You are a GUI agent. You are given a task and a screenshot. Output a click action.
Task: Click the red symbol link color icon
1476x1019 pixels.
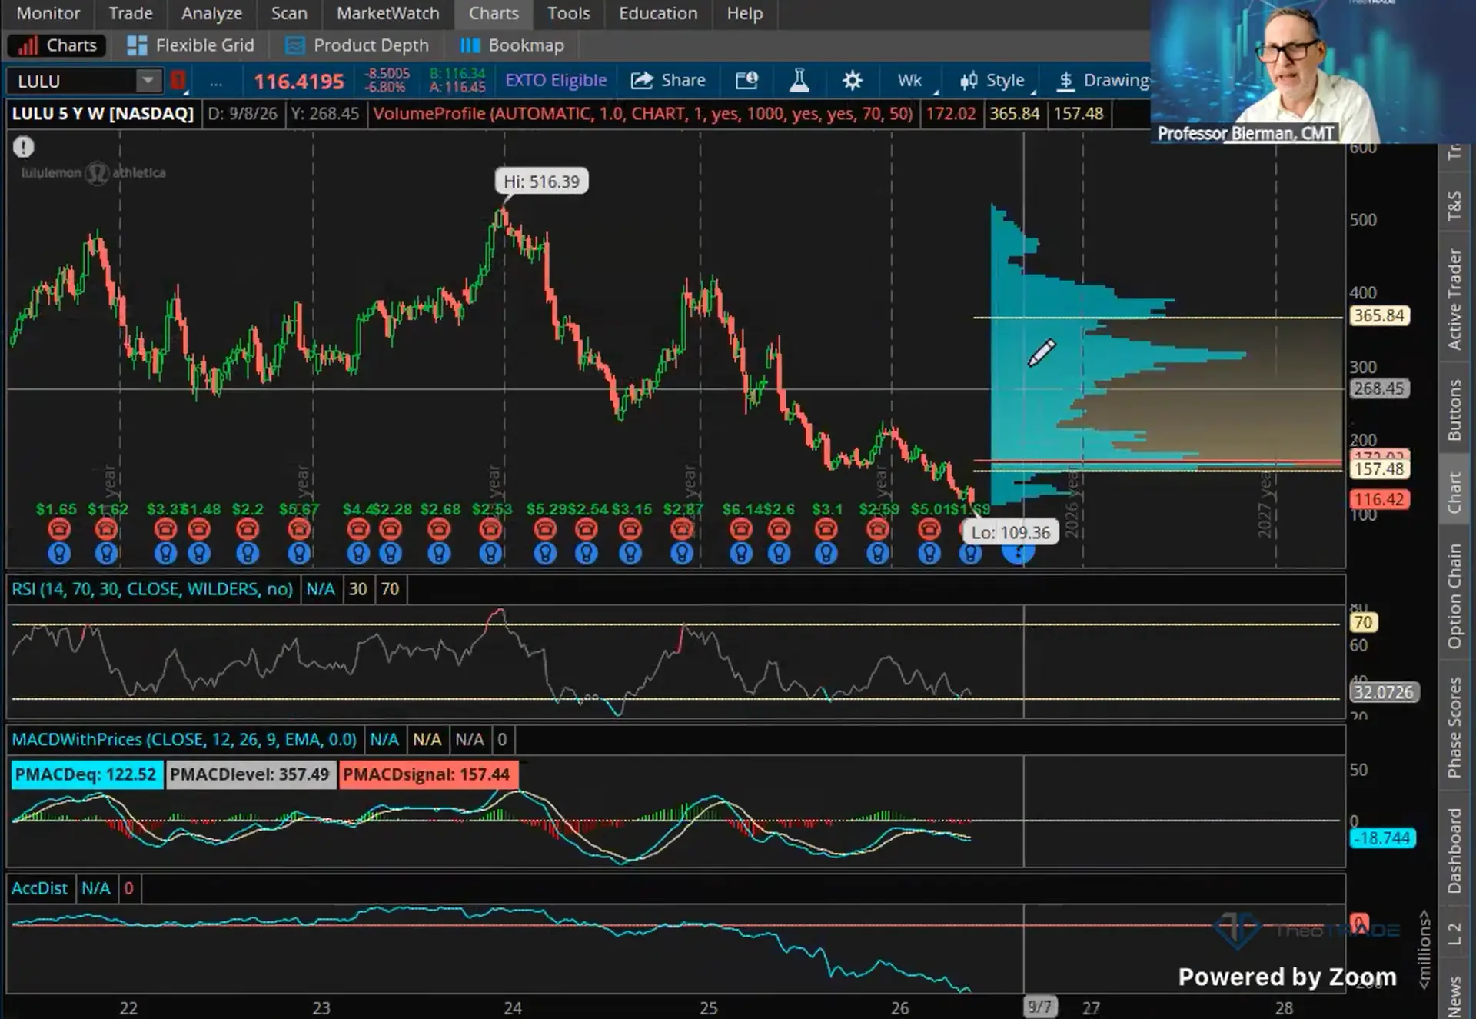[x=178, y=80]
